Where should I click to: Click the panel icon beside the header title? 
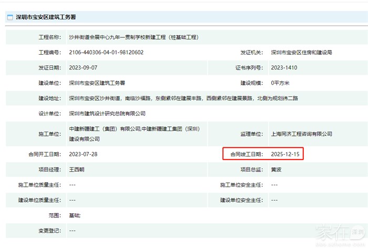[9, 17]
